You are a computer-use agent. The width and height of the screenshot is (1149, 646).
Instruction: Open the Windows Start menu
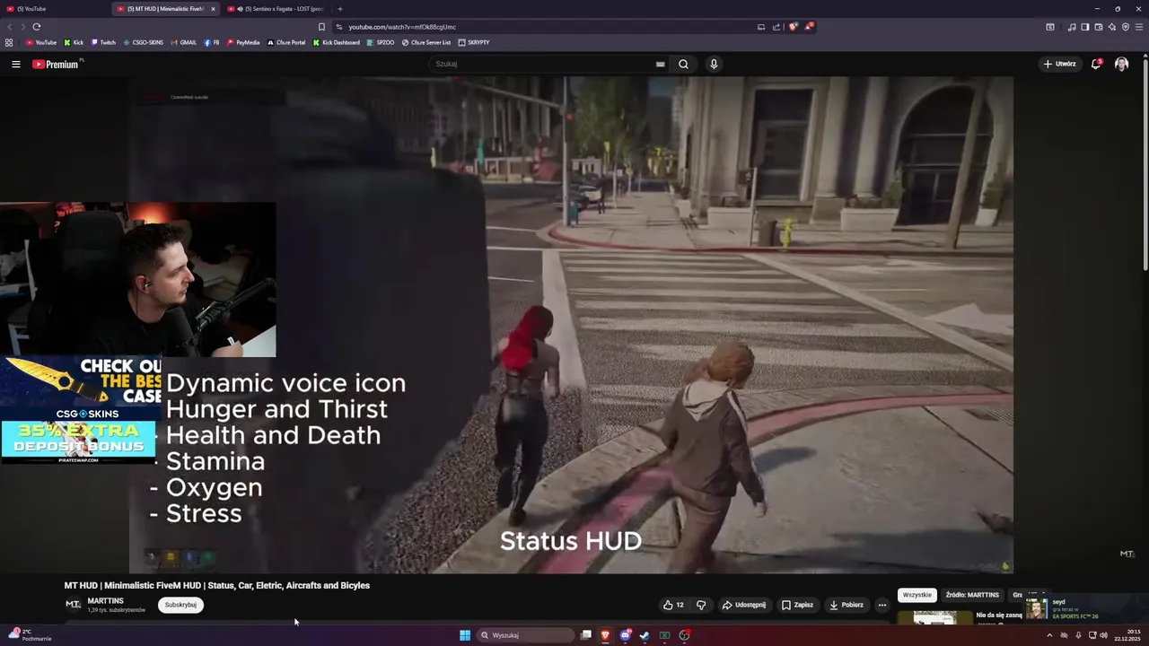pos(465,635)
